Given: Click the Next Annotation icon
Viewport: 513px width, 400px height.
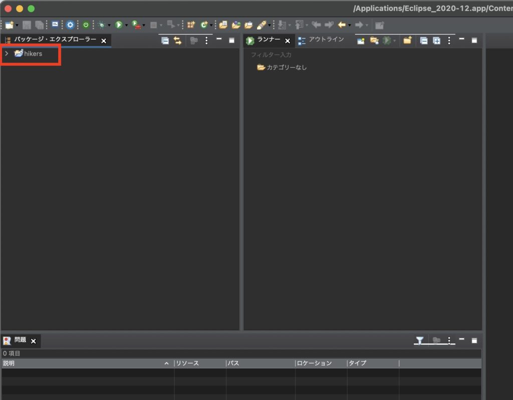Looking at the screenshot, I should (282, 25).
